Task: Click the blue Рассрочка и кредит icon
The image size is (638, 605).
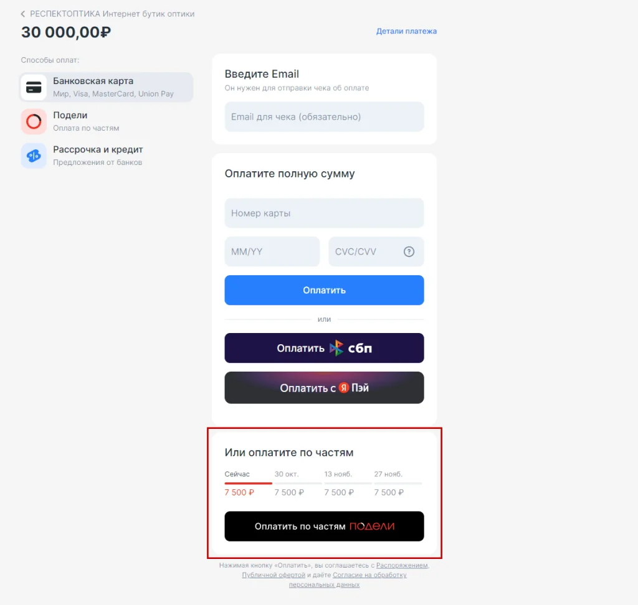Action: click(34, 156)
